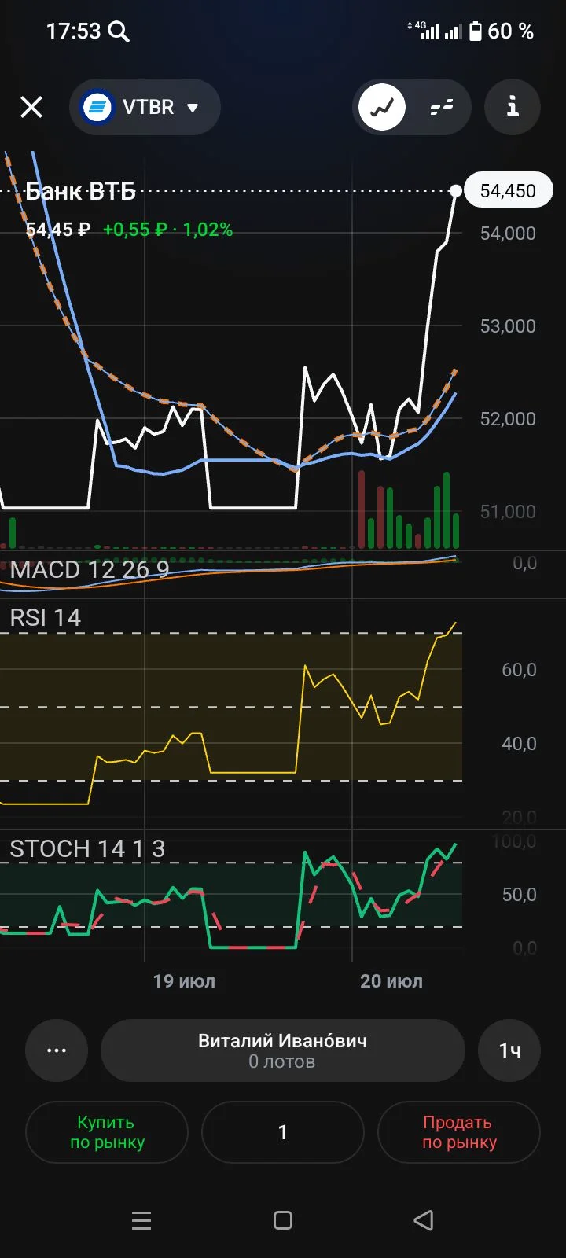This screenshot has height=1258, width=566.
Task: Open MACD 12 26 9 indicator settings
Action: [90, 569]
